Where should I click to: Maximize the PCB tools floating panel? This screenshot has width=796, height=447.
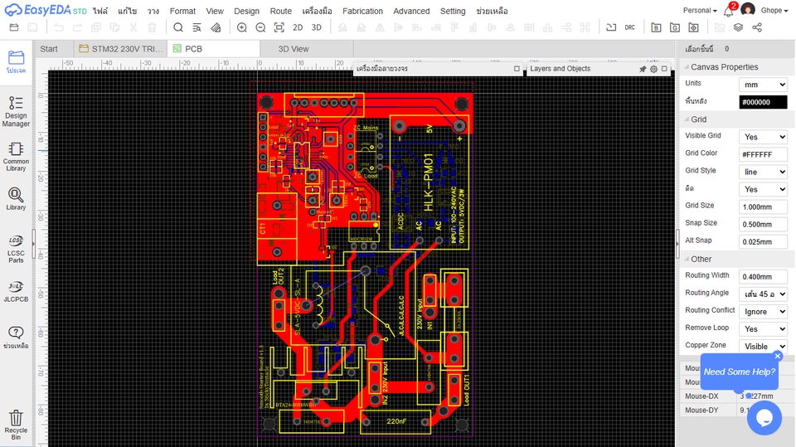point(517,69)
